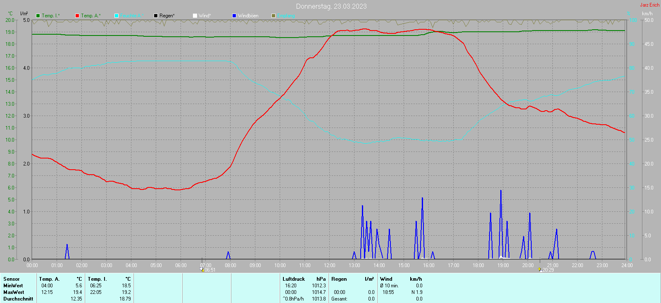Viewport: 661px width, 303px height.
Task: Click the 18:00 time axis label
Action: (478, 265)
